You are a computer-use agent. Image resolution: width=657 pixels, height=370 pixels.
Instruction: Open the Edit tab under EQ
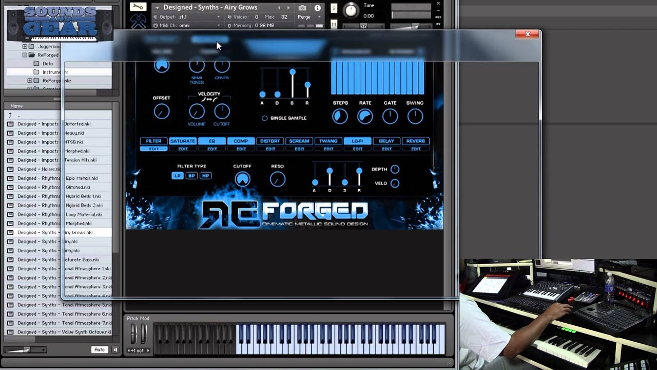[212, 149]
